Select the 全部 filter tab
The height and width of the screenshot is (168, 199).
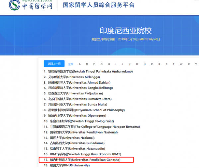71,64
